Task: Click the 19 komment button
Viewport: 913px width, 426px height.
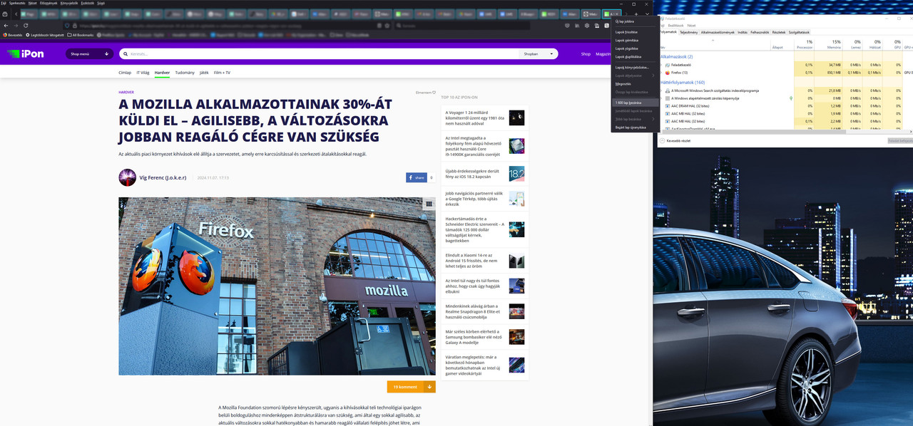Action: click(x=405, y=387)
